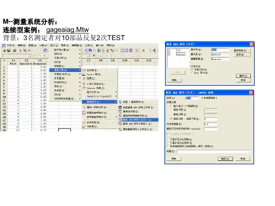Open the 窗口 menu
This screenshot has width=275, height=206.
coord(100,46)
